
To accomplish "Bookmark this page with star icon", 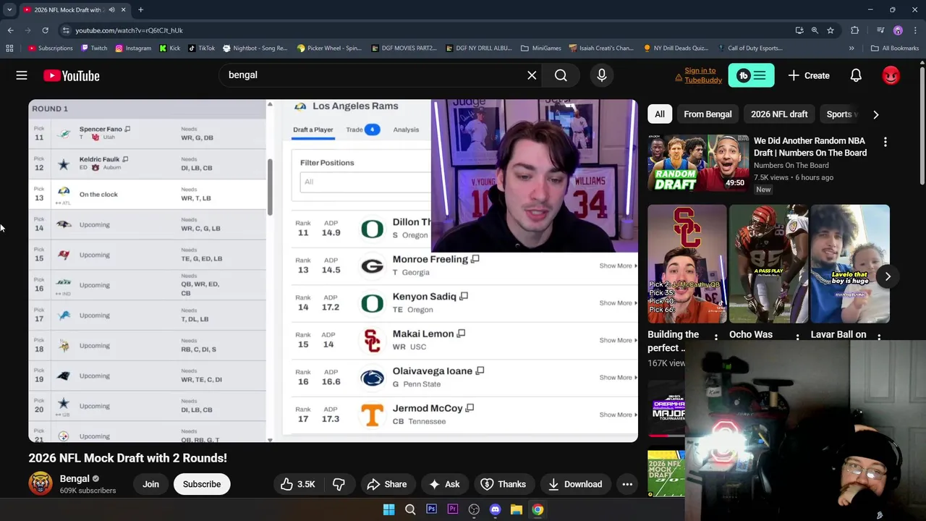I will (831, 30).
